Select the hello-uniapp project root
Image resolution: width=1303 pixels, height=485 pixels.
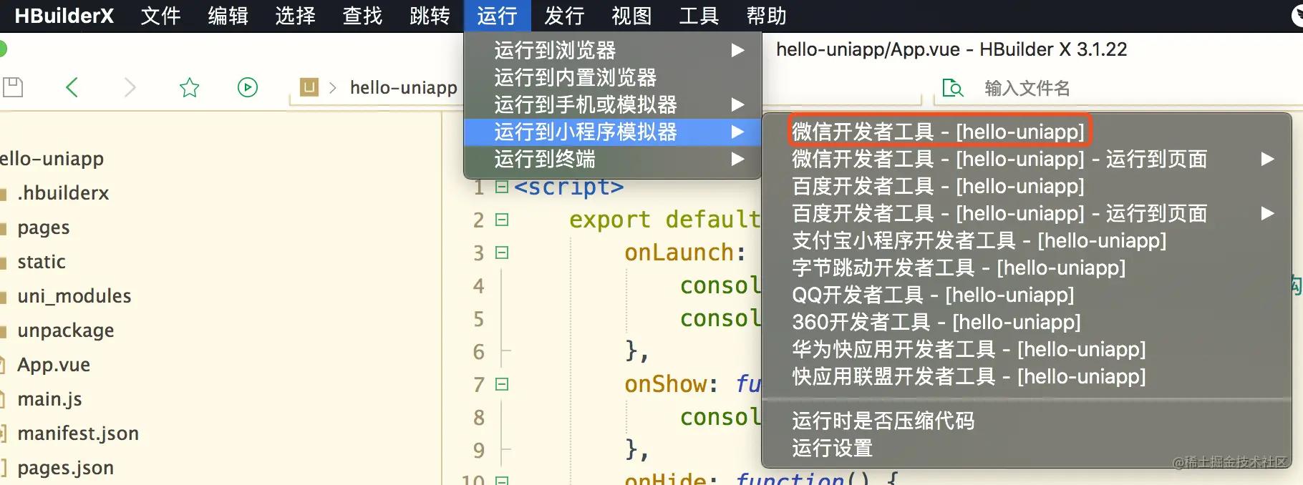[52, 158]
